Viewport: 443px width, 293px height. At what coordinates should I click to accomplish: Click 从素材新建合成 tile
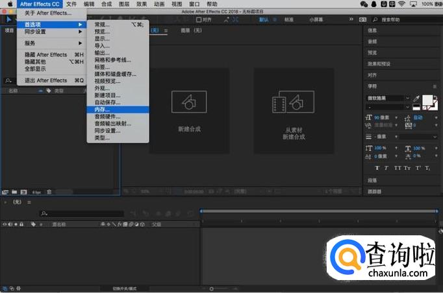[294, 111]
